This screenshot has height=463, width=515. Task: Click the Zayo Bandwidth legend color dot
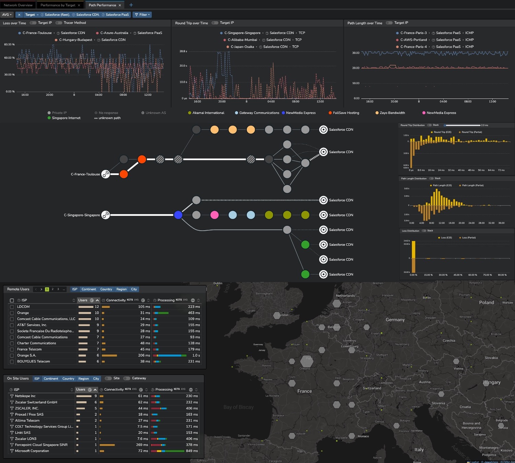377,113
